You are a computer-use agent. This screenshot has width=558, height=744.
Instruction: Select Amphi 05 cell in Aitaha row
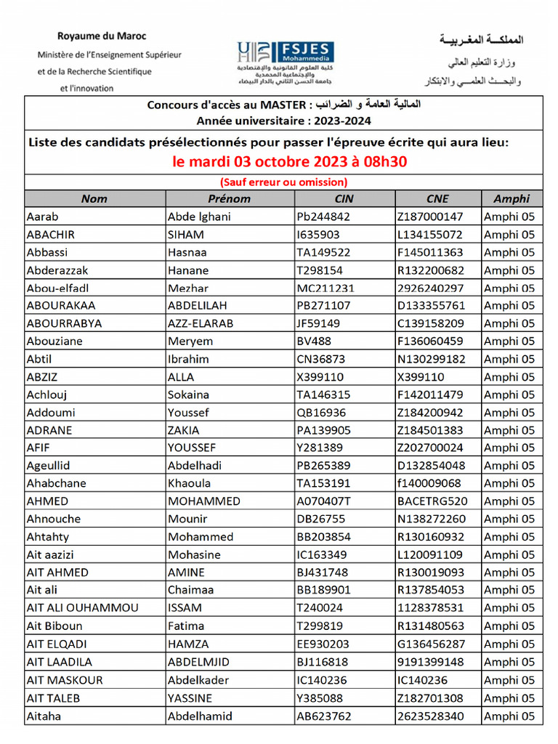pyautogui.click(x=511, y=716)
